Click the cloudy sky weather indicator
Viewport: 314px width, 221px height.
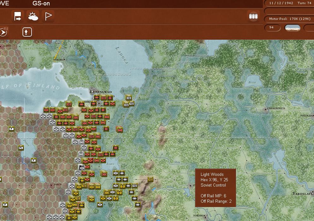click(x=292, y=28)
